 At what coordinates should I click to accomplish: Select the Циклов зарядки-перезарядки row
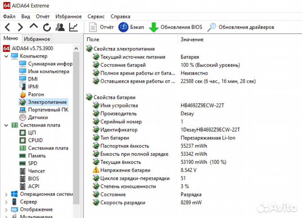click(139, 178)
